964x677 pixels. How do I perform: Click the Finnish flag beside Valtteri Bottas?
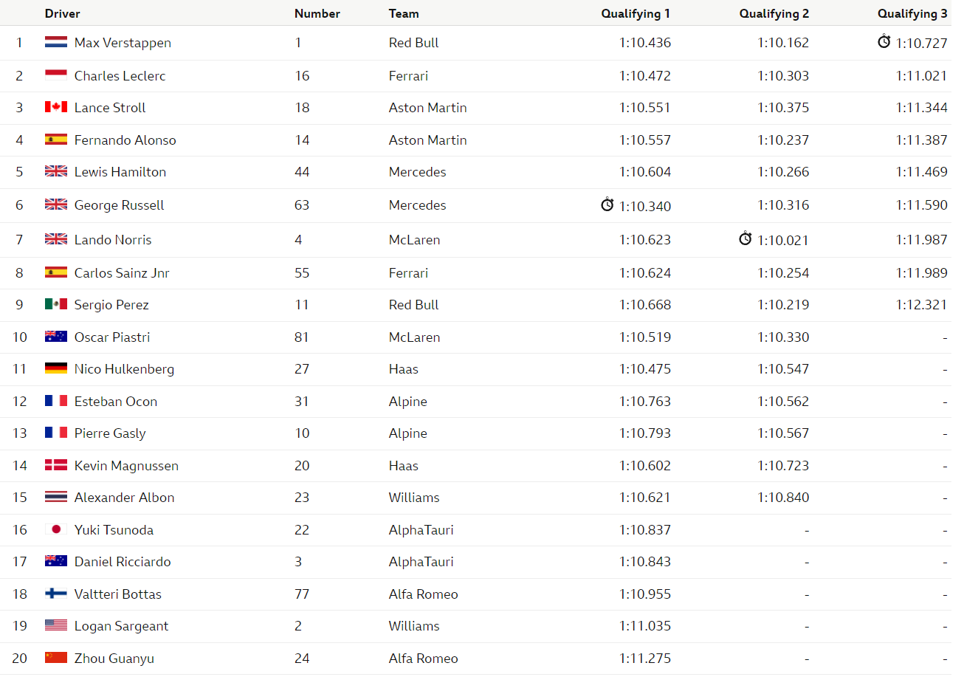(56, 594)
